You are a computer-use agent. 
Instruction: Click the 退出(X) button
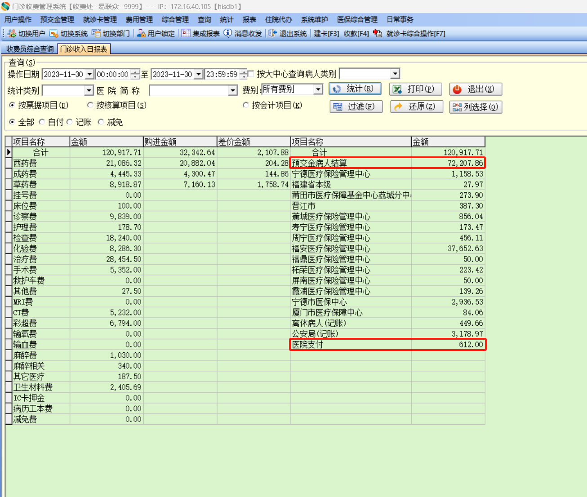click(476, 89)
